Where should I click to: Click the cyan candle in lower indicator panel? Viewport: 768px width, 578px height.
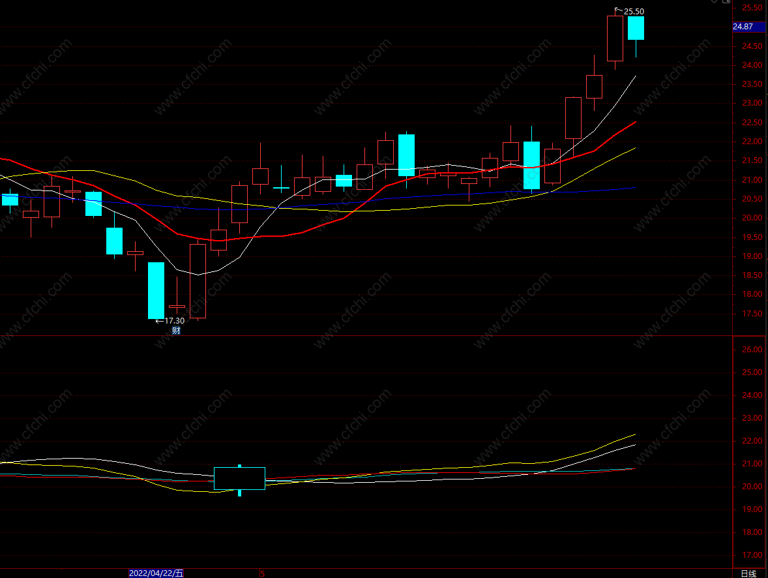click(239, 478)
